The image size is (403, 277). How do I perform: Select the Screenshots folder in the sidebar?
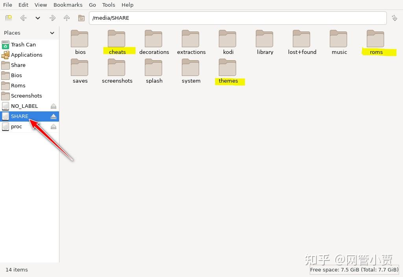pyautogui.click(x=28, y=96)
